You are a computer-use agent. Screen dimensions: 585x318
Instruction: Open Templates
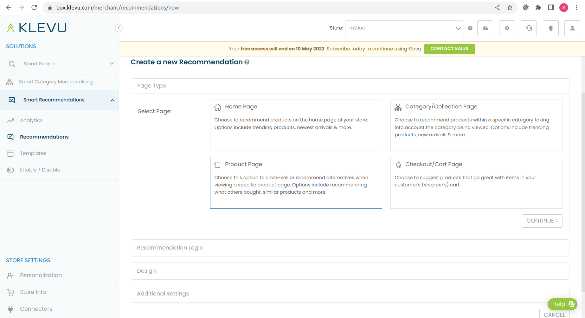tap(33, 153)
